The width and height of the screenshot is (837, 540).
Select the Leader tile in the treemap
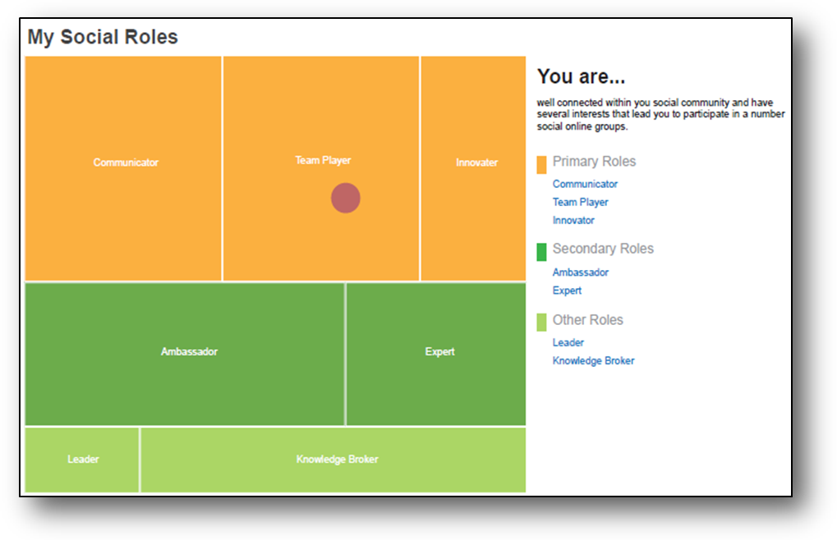[82, 460]
